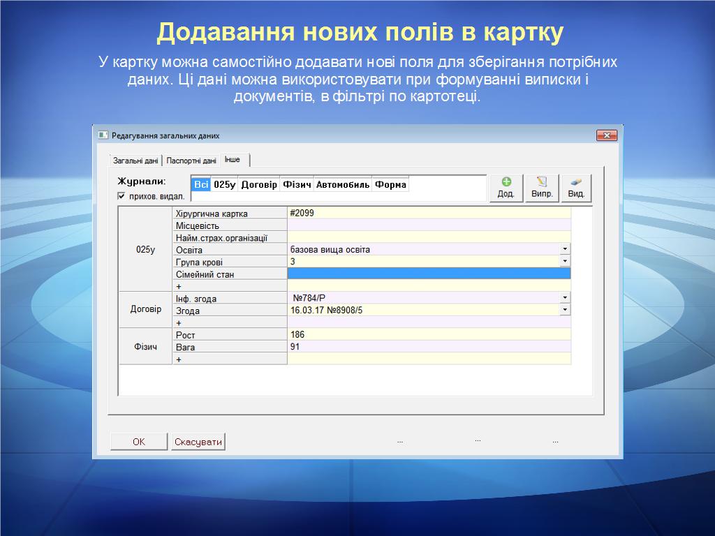Expand the Група крові dropdown
Image resolution: width=715 pixels, height=536 pixels.
pyautogui.click(x=565, y=262)
